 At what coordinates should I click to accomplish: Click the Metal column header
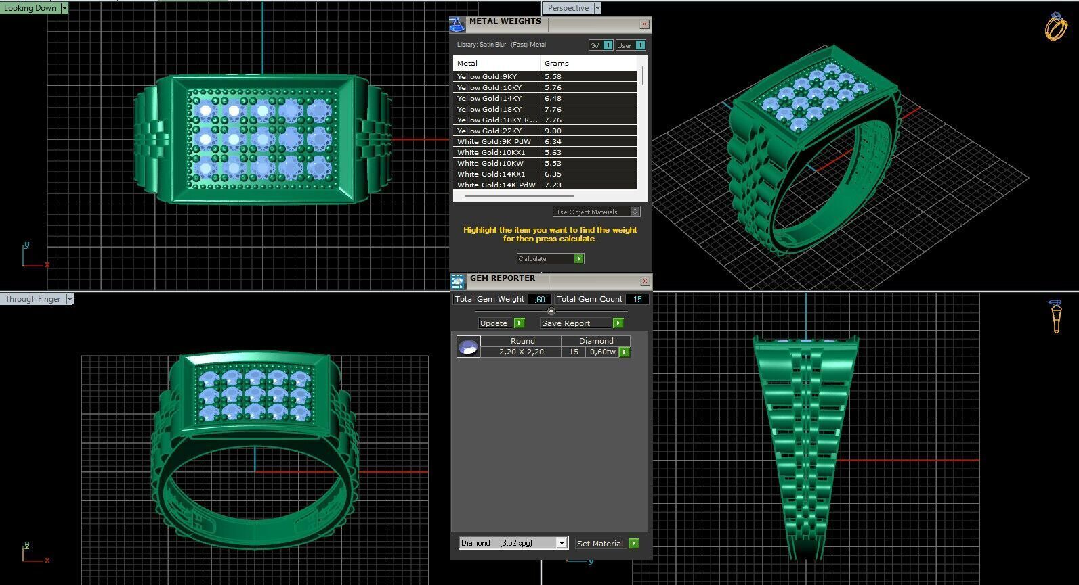[x=496, y=63]
